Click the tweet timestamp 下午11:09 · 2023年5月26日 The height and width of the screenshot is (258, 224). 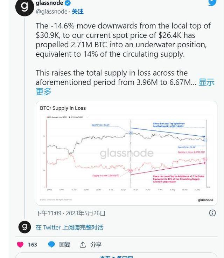[70, 213]
